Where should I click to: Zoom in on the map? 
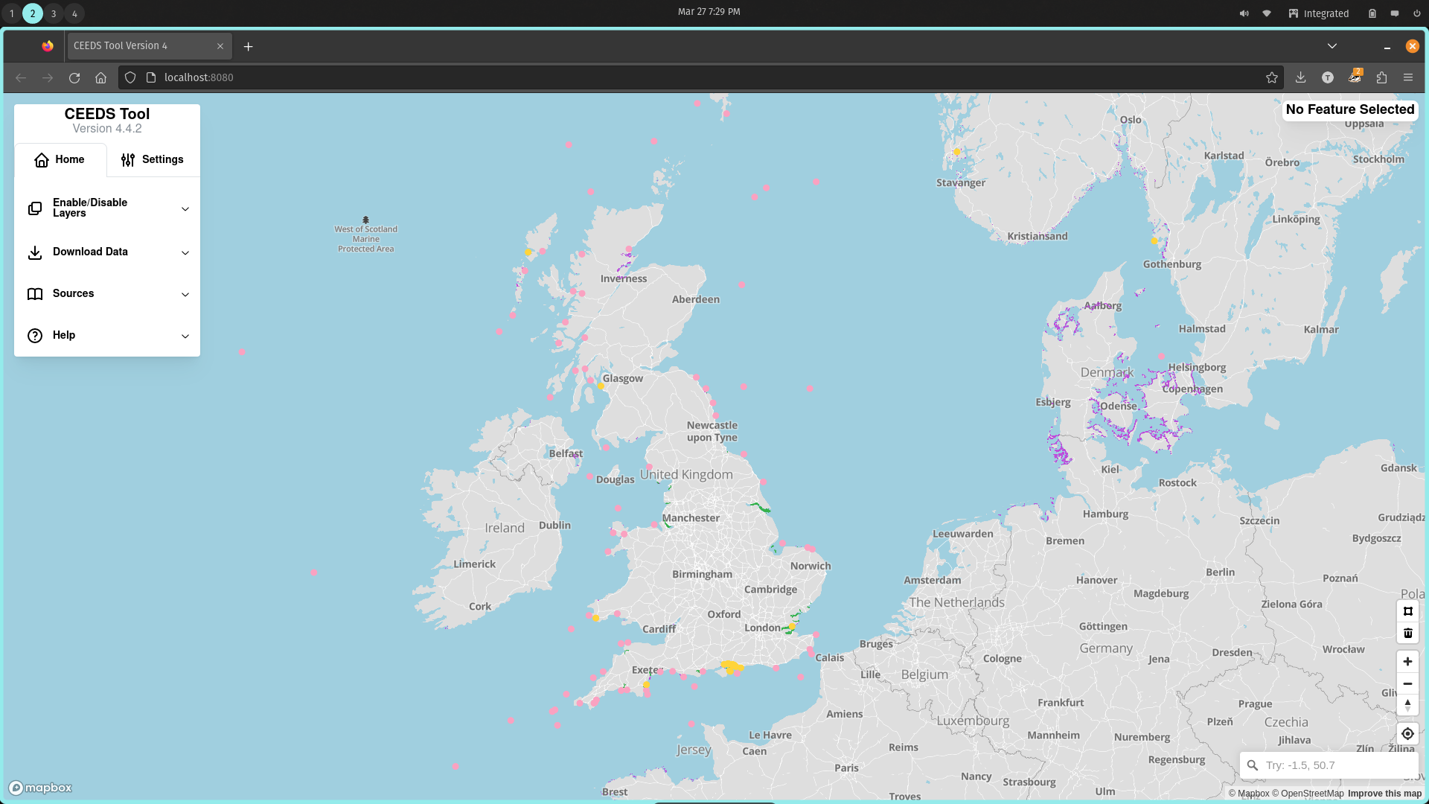click(x=1407, y=661)
